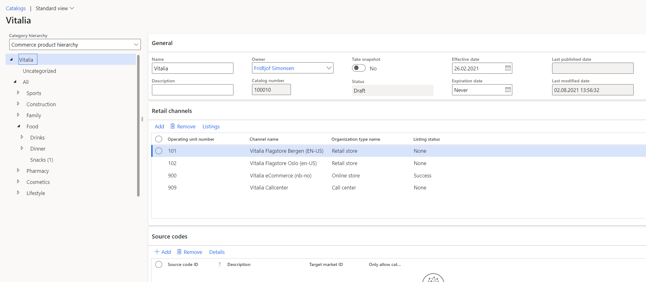Sort by the Source code ID arrow
The height and width of the screenshot is (282, 646).
point(220,264)
